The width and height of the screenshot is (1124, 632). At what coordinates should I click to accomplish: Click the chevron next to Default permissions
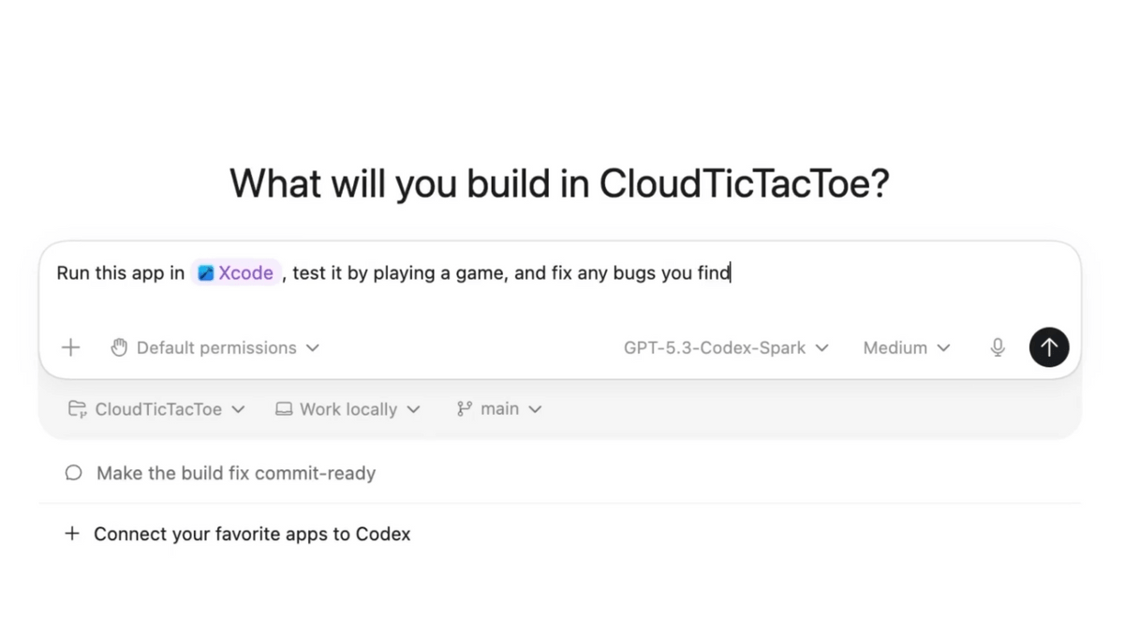click(313, 347)
